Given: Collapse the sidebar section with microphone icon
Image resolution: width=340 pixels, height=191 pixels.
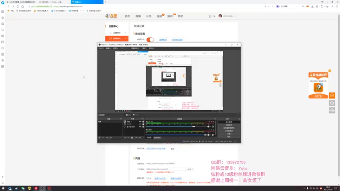Looking at the screenshot, I should 125,33.
